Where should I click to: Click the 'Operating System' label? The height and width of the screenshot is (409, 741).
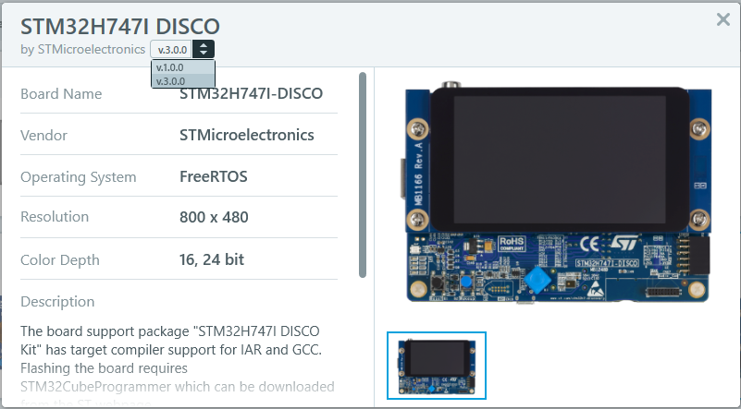click(x=79, y=177)
